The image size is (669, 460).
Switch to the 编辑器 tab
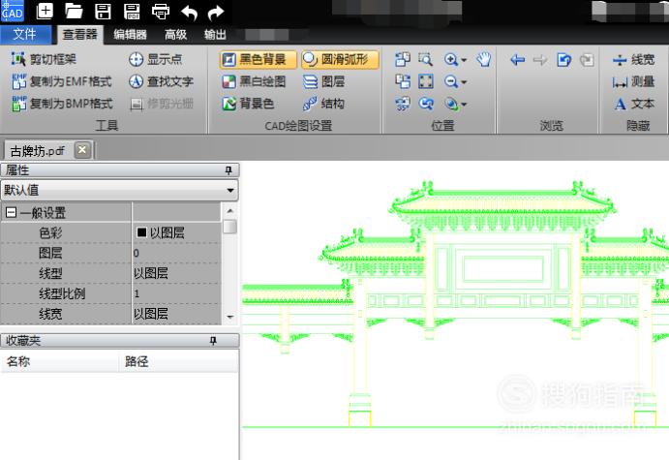click(130, 34)
